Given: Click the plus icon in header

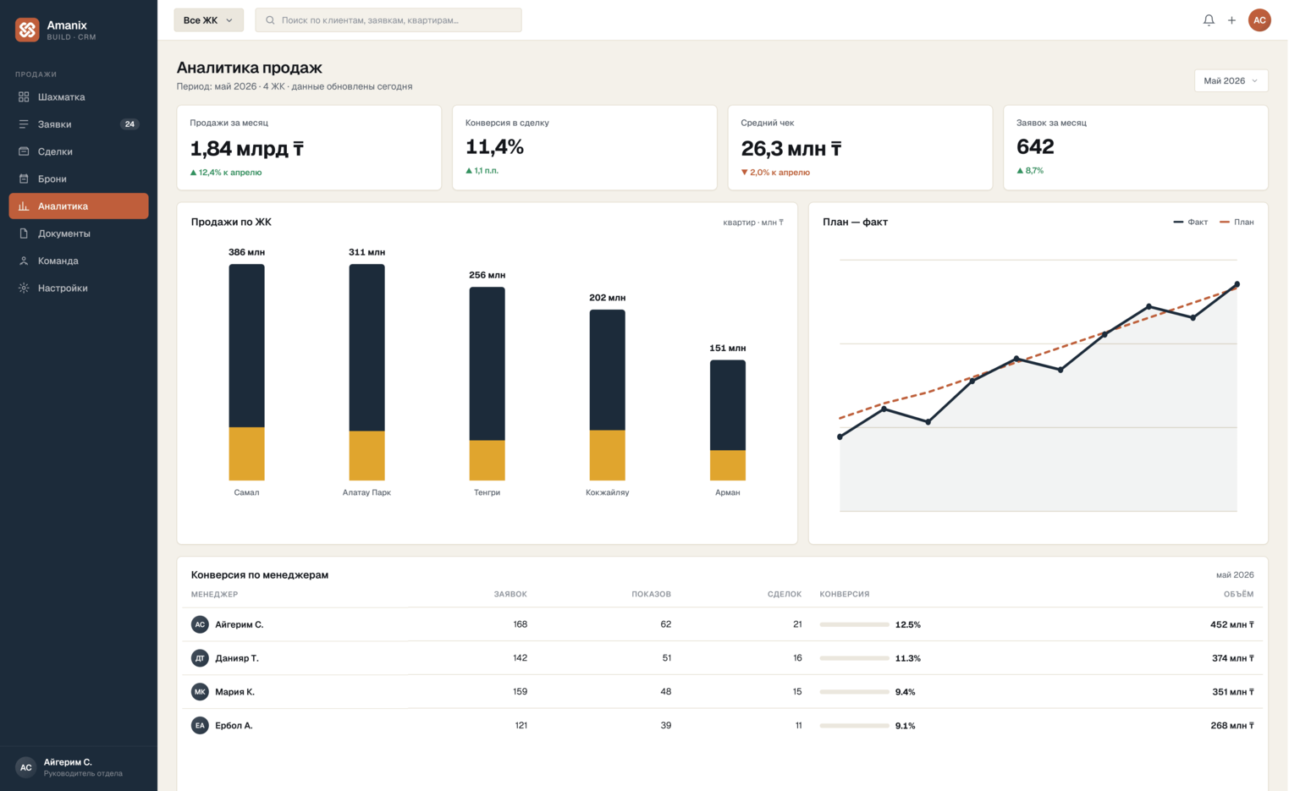Looking at the screenshot, I should pos(1231,20).
